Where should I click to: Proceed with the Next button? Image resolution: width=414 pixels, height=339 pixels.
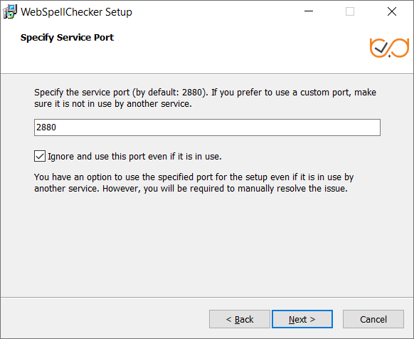pyautogui.click(x=302, y=319)
